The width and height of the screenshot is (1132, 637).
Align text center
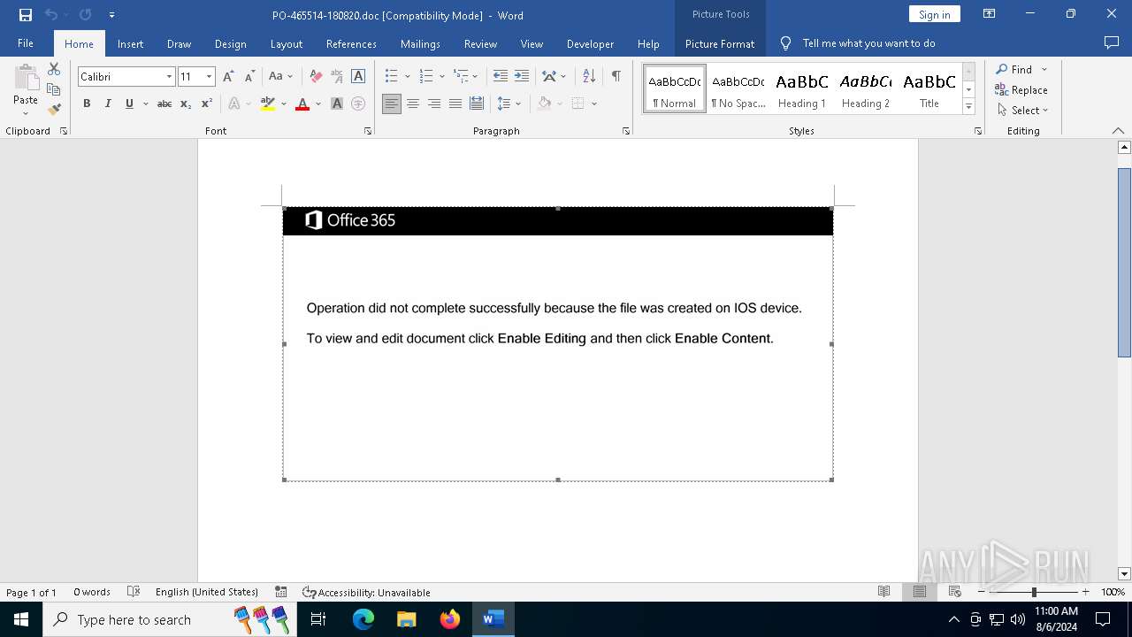tap(413, 104)
